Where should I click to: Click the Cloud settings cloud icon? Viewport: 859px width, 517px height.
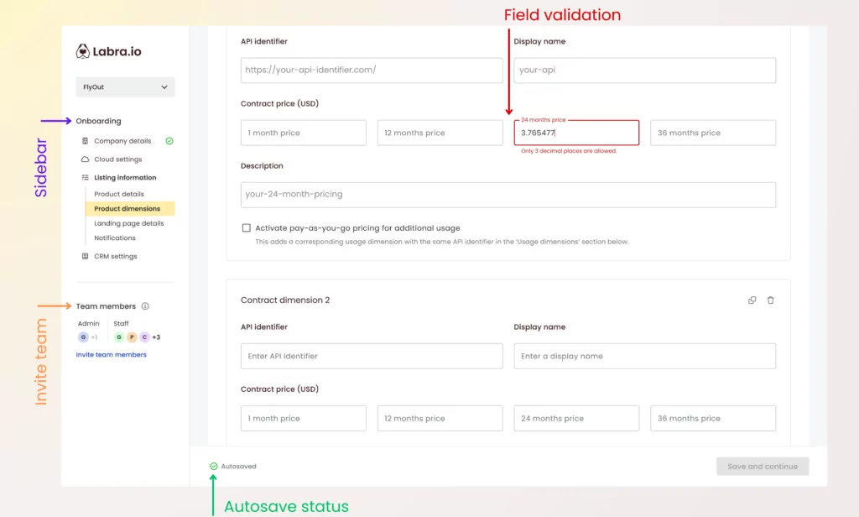click(85, 159)
